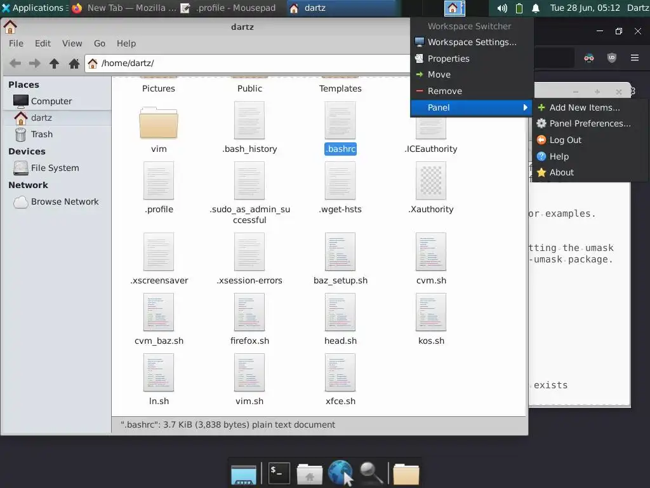Open the home folder icon in the dock
This screenshot has height=488, width=650.
point(310,474)
